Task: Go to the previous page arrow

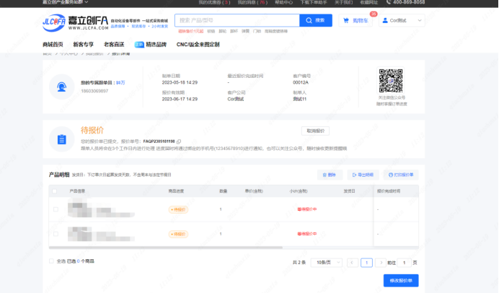Action: click(x=352, y=263)
